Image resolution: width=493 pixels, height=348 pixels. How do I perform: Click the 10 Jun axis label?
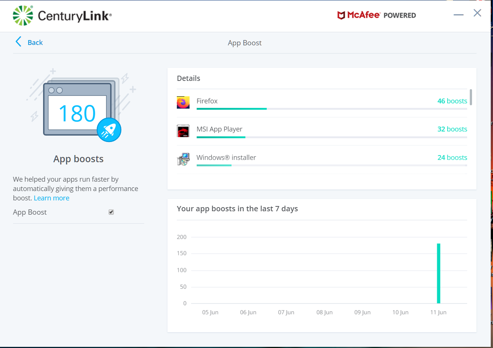(400, 312)
